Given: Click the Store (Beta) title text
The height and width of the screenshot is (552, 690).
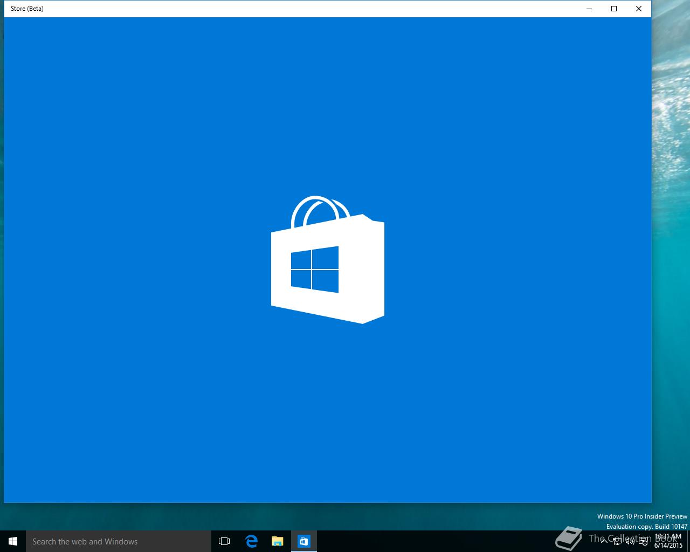Looking at the screenshot, I should tap(27, 9).
